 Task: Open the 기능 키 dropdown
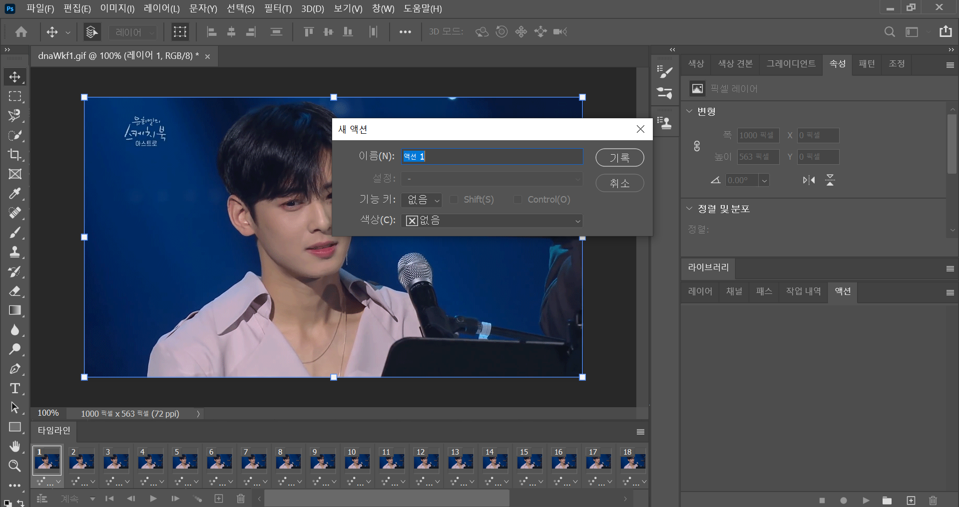click(x=421, y=200)
